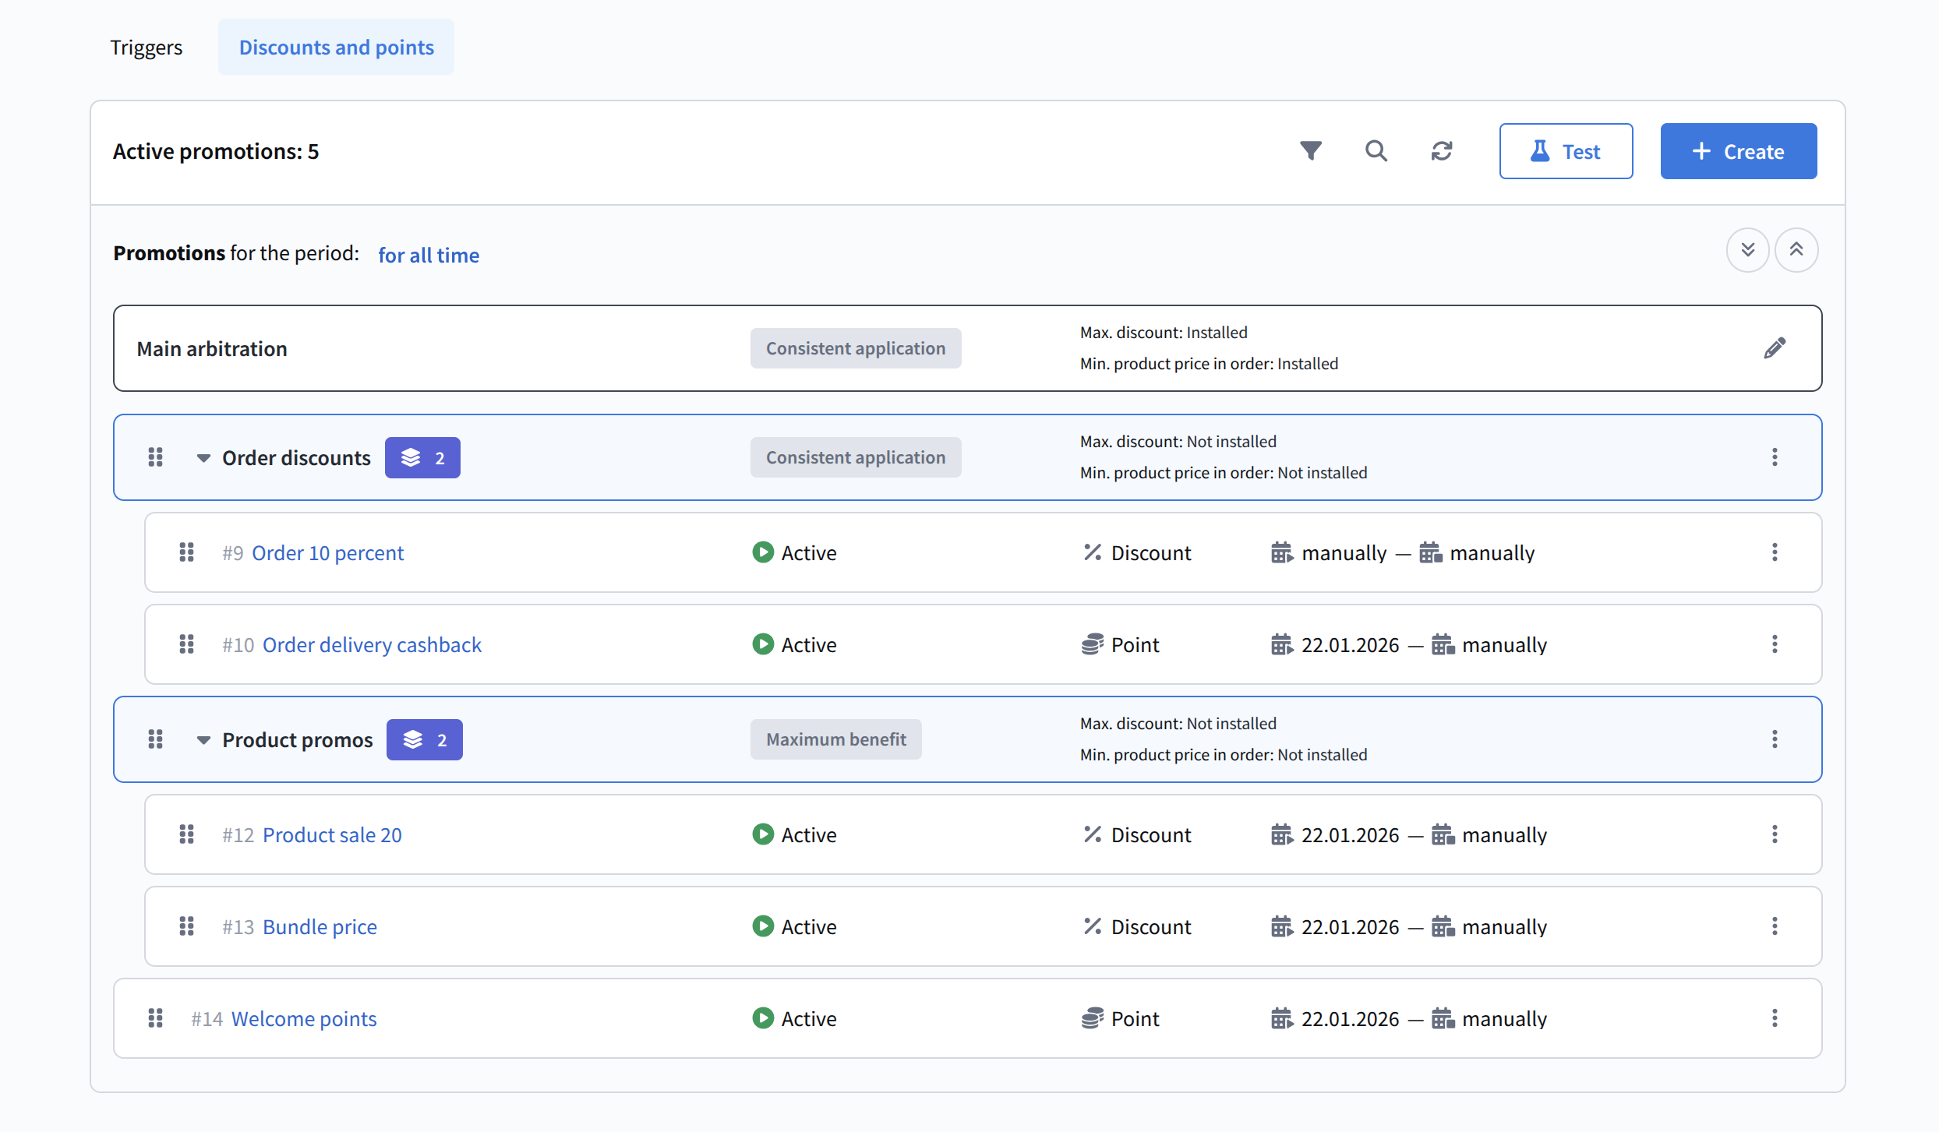Open three-dot menu for Order 10 percent

coord(1775,552)
